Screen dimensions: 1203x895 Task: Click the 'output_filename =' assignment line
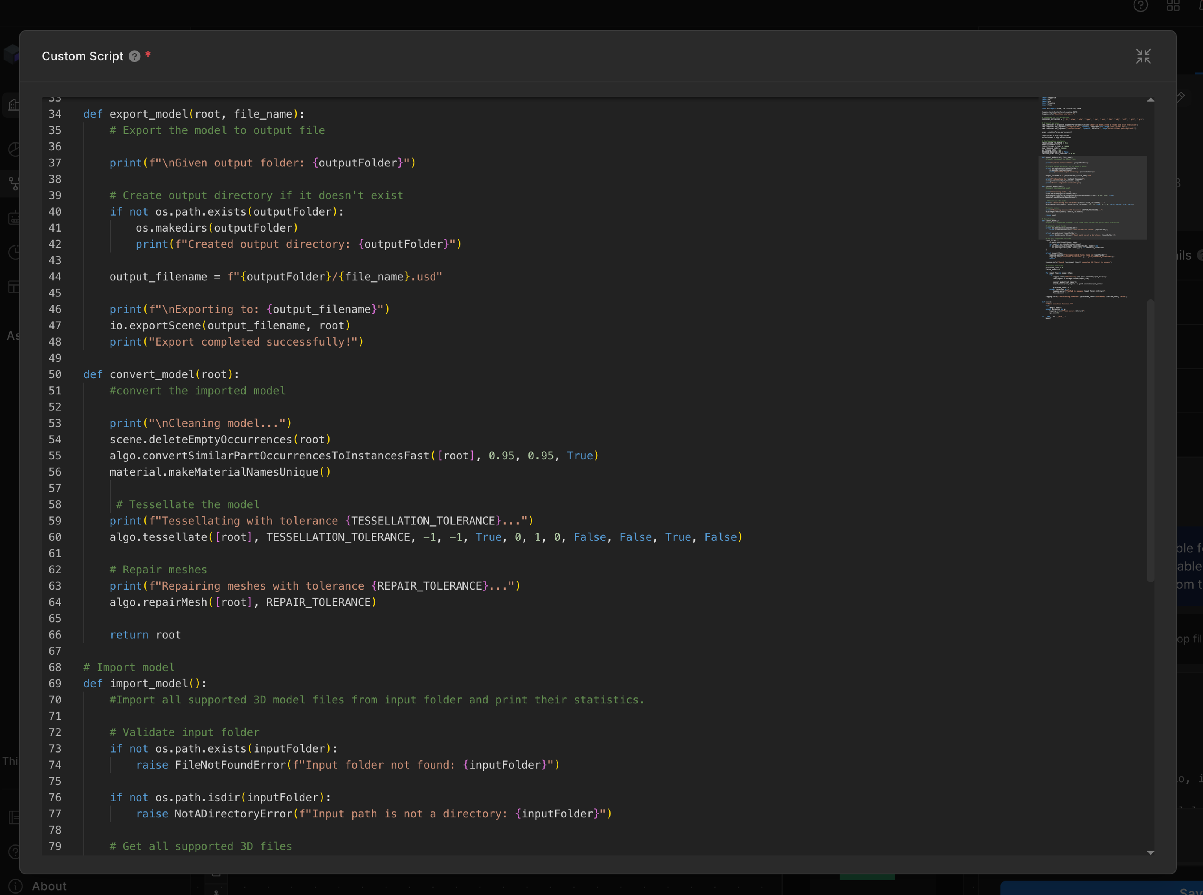(275, 277)
